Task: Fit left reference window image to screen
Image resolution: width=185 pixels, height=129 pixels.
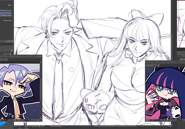Action: [x=15, y=120]
